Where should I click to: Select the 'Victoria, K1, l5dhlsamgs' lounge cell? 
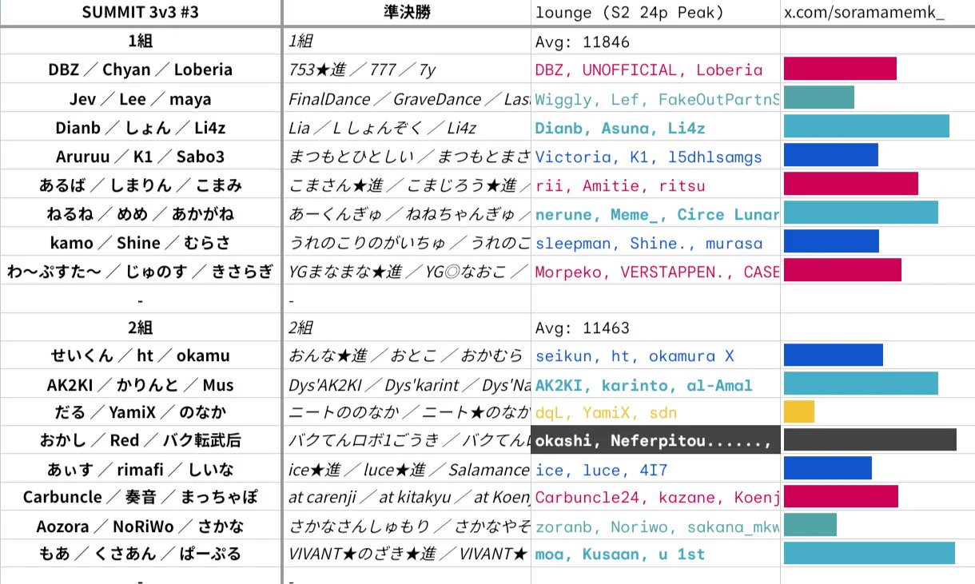(656, 157)
